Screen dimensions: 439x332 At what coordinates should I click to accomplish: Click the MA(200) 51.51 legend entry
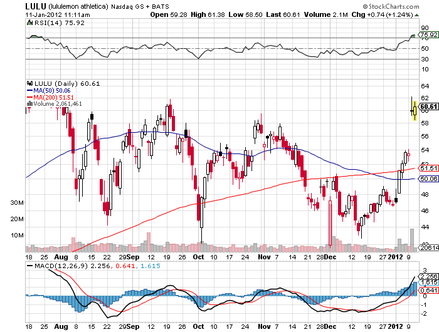click(x=53, y=97)
